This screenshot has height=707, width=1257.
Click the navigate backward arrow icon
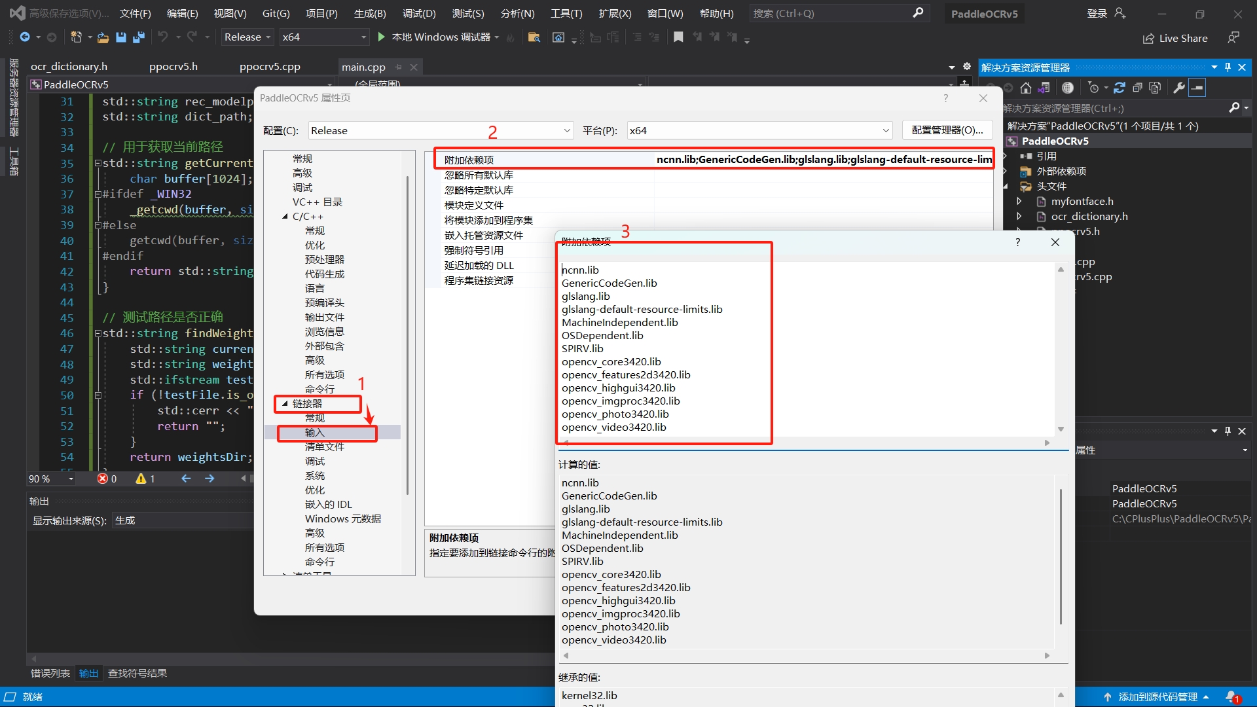click(25, 37)
